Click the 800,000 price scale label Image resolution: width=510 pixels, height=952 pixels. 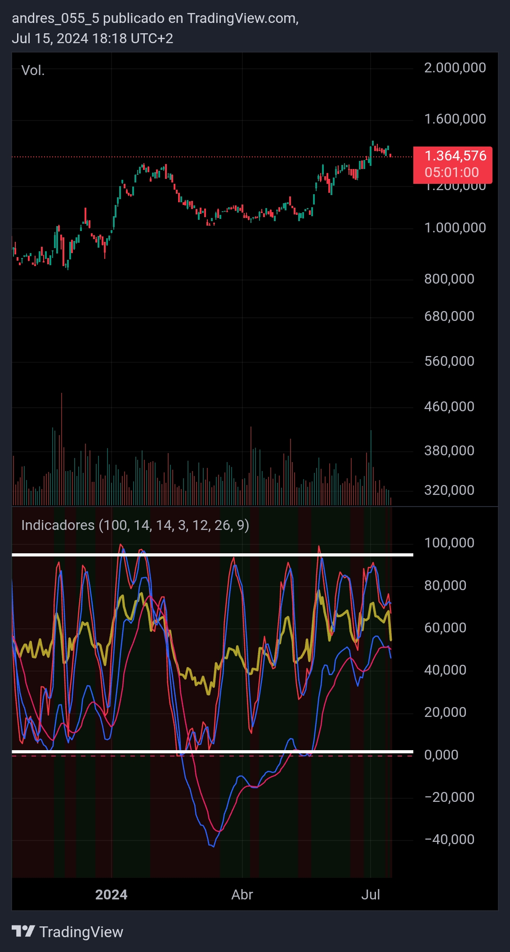tap(449, 279)
